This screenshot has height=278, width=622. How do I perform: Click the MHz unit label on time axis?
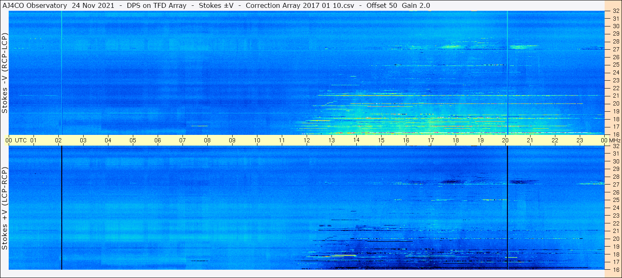pyautogui.click(x=615, y=140)
